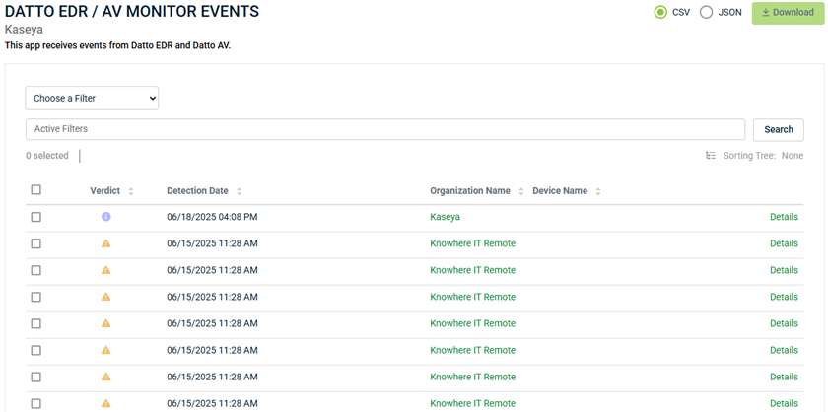The width and height of the screenshot is (828, 412).
Task: Click into the Active Filters field
Action: (385, 129)
